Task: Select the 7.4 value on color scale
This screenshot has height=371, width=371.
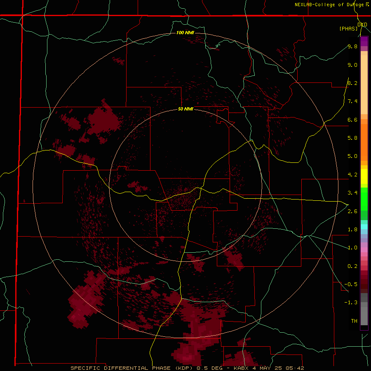Action: pos(352,101)
